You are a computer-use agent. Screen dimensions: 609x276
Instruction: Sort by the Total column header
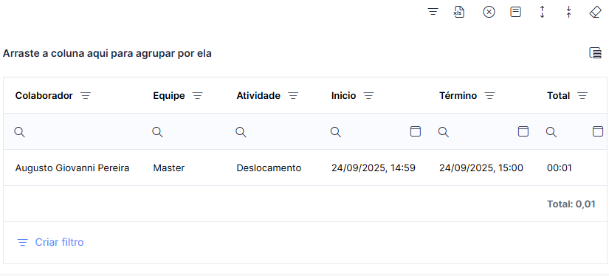pos(558,95)
